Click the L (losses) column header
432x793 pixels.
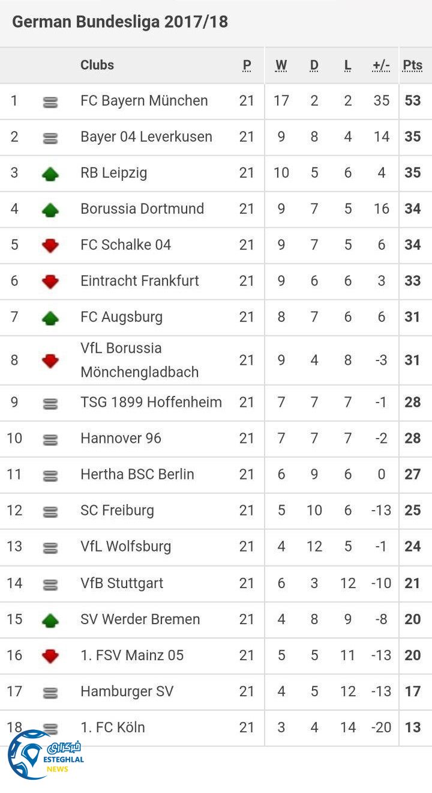coord(347,65)
